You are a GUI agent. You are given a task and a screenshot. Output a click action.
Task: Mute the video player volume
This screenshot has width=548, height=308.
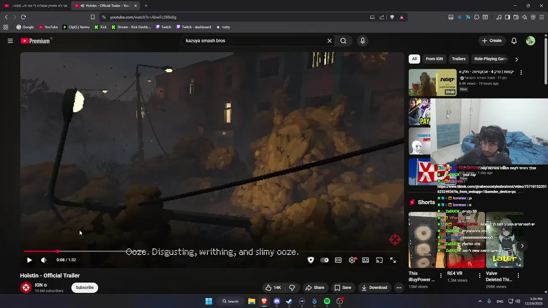coord(44,260)
